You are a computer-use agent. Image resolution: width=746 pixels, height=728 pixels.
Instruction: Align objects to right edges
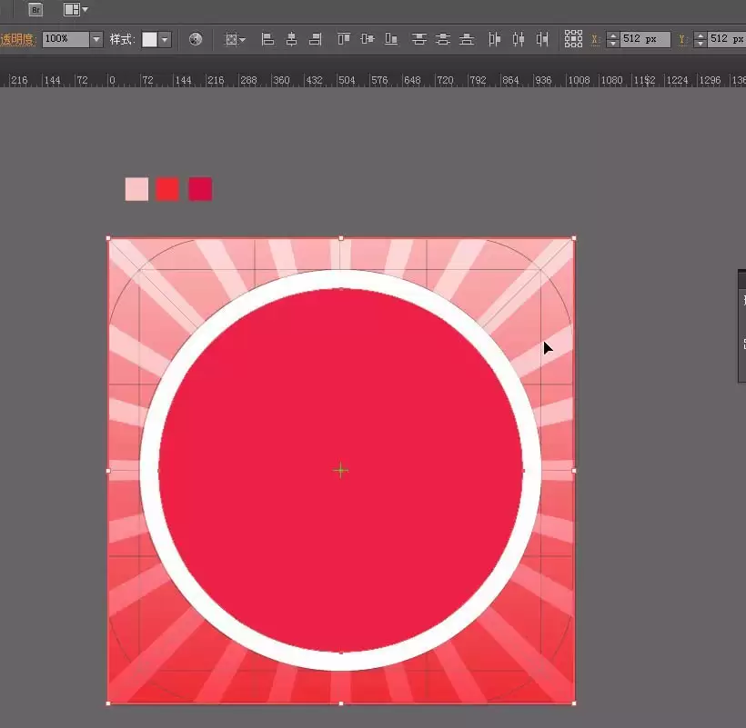(x=316, y=39)
